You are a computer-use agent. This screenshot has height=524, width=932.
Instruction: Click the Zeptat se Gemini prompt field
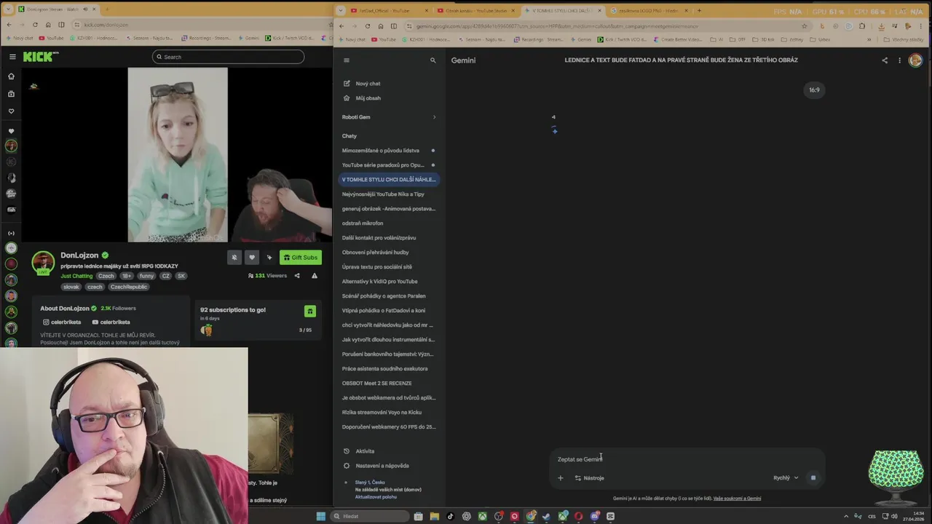(x=687, y=459)
